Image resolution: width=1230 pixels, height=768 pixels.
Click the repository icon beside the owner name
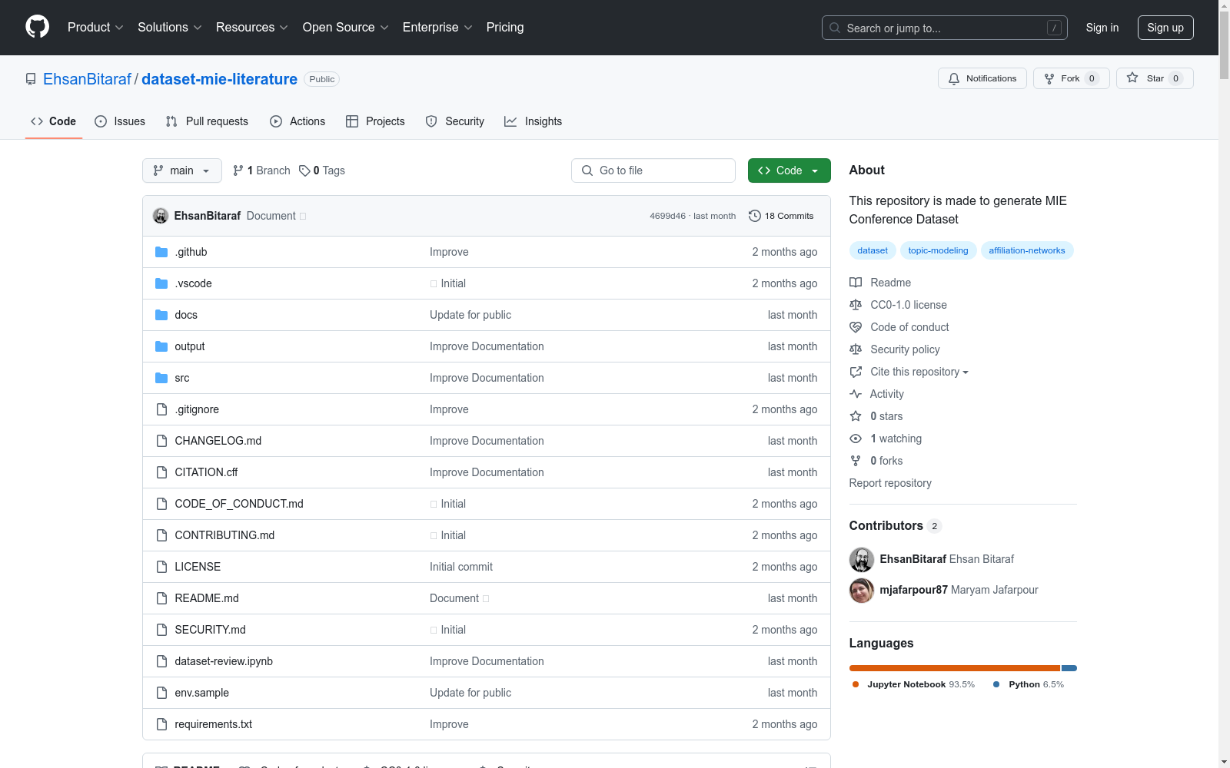click(31, 79)
